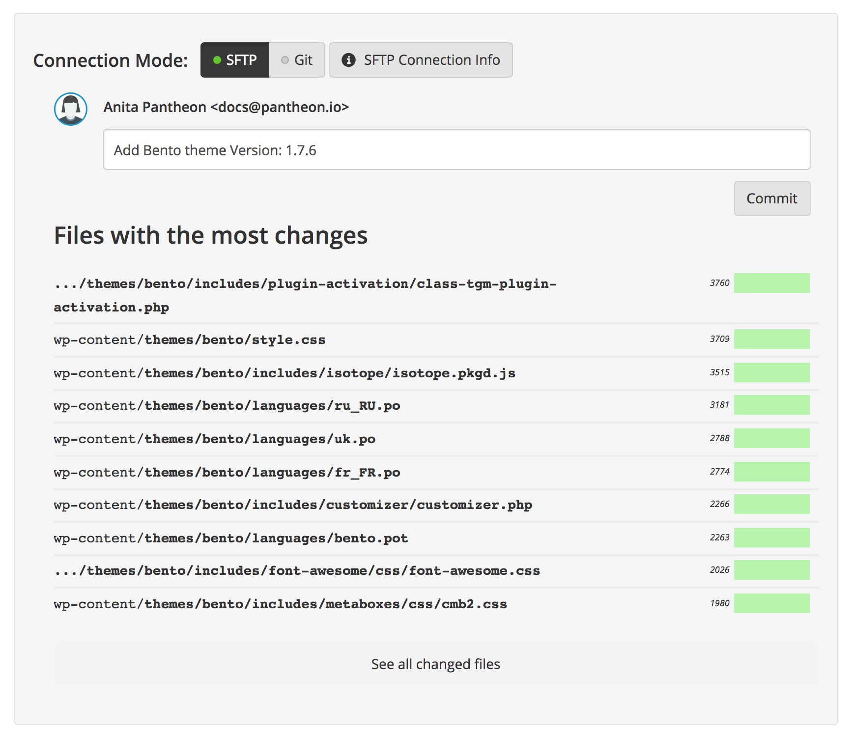Select the font-awesome.css changed file

coord(296,570)
